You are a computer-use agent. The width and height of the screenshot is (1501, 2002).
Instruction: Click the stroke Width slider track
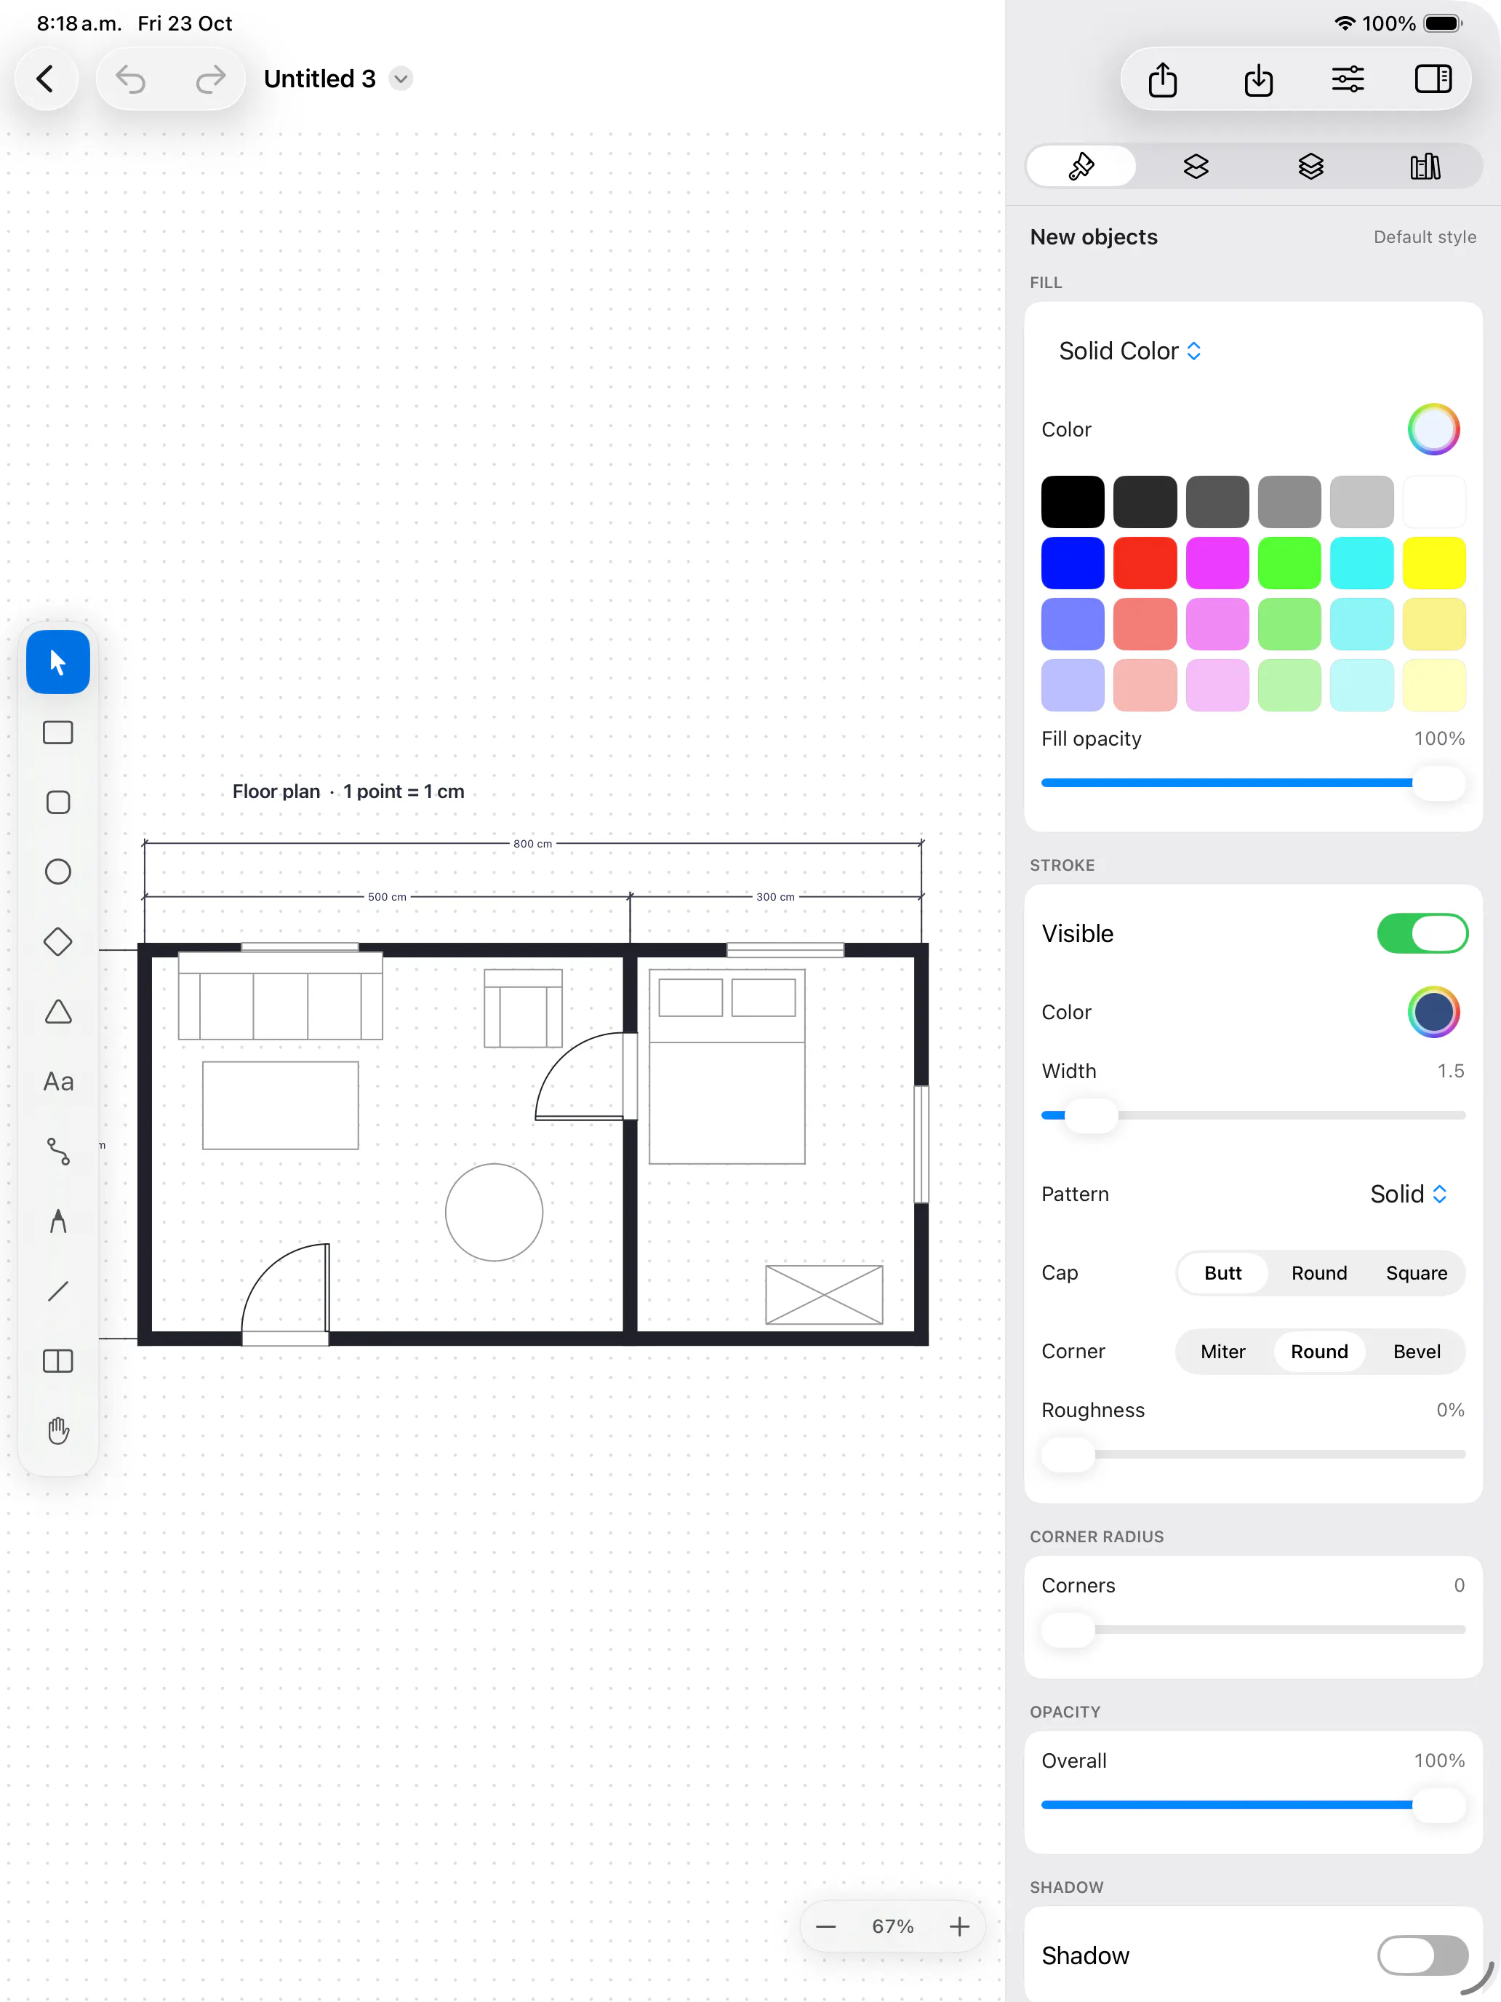pyautogui.click(x=1253, y=1115)
